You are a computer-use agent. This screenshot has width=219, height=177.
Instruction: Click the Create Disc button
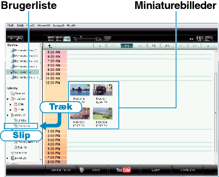click(188, 170)
